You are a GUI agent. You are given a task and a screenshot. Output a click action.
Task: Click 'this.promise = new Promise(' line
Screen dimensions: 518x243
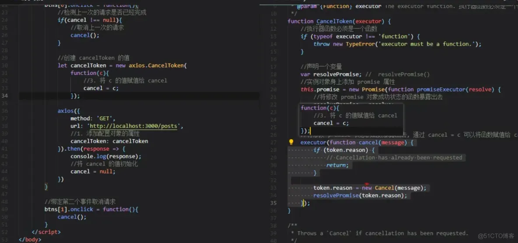pos(401,90)
